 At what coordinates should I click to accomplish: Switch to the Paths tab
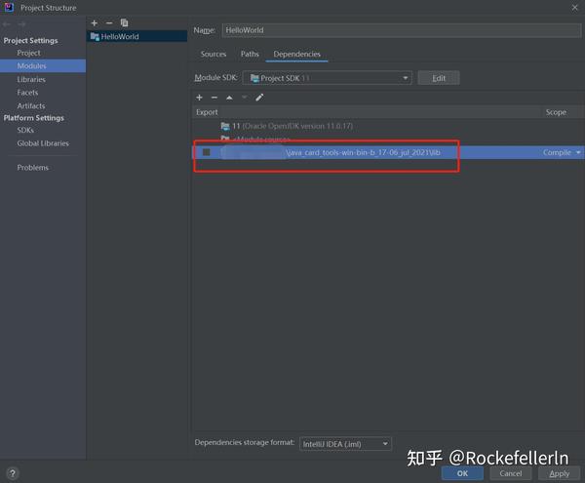(250, 54)
